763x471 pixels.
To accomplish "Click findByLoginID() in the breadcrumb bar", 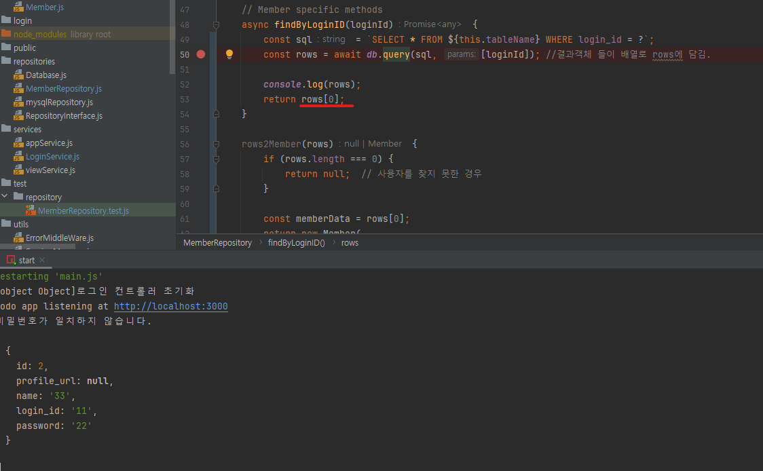I will pyautogui.click(x=297, y=243).
